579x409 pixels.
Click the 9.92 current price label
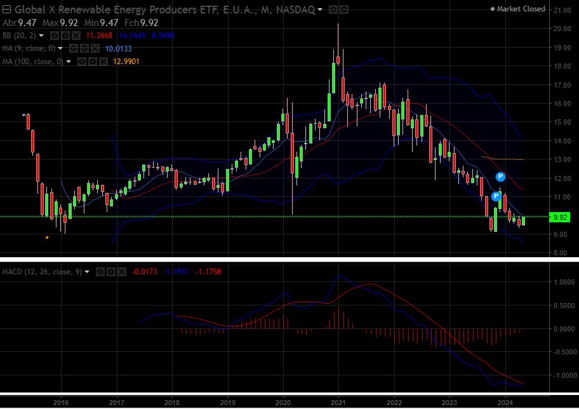point(561,217)
